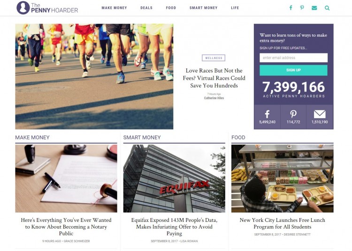Open the Deals menu item
This screenshot has width=352, height=251.
click(x=146, y=8)
